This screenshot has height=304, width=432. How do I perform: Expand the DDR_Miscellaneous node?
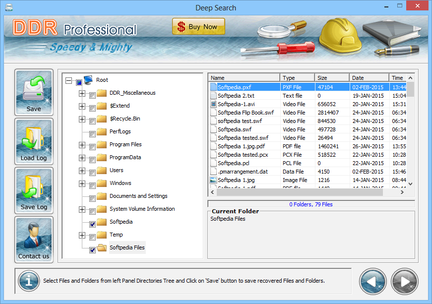pos(82,93)
